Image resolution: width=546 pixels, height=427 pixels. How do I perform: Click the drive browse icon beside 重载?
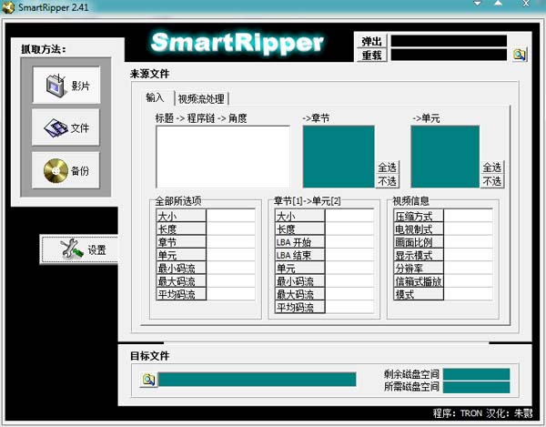click(520, 55)
